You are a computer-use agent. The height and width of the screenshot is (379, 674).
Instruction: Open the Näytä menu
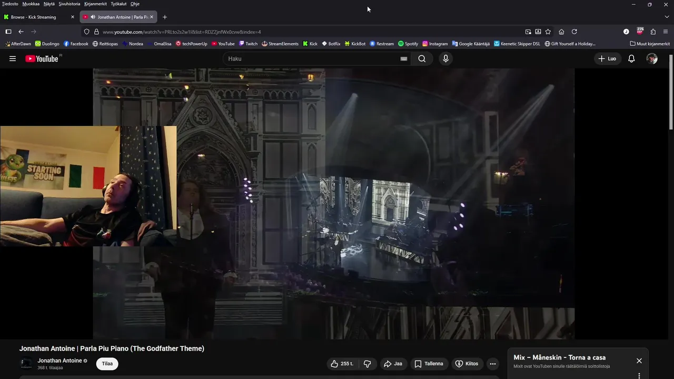coord(49,4)
